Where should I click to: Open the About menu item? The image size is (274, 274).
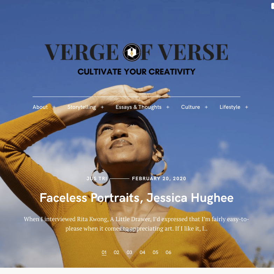40,107
